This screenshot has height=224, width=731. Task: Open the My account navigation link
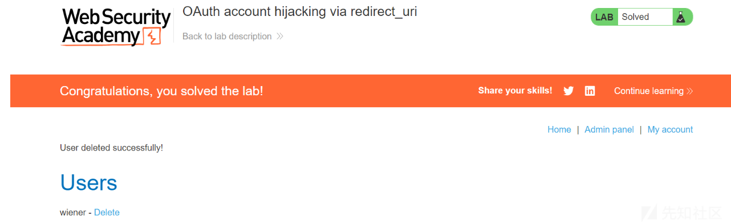point(670,129)
